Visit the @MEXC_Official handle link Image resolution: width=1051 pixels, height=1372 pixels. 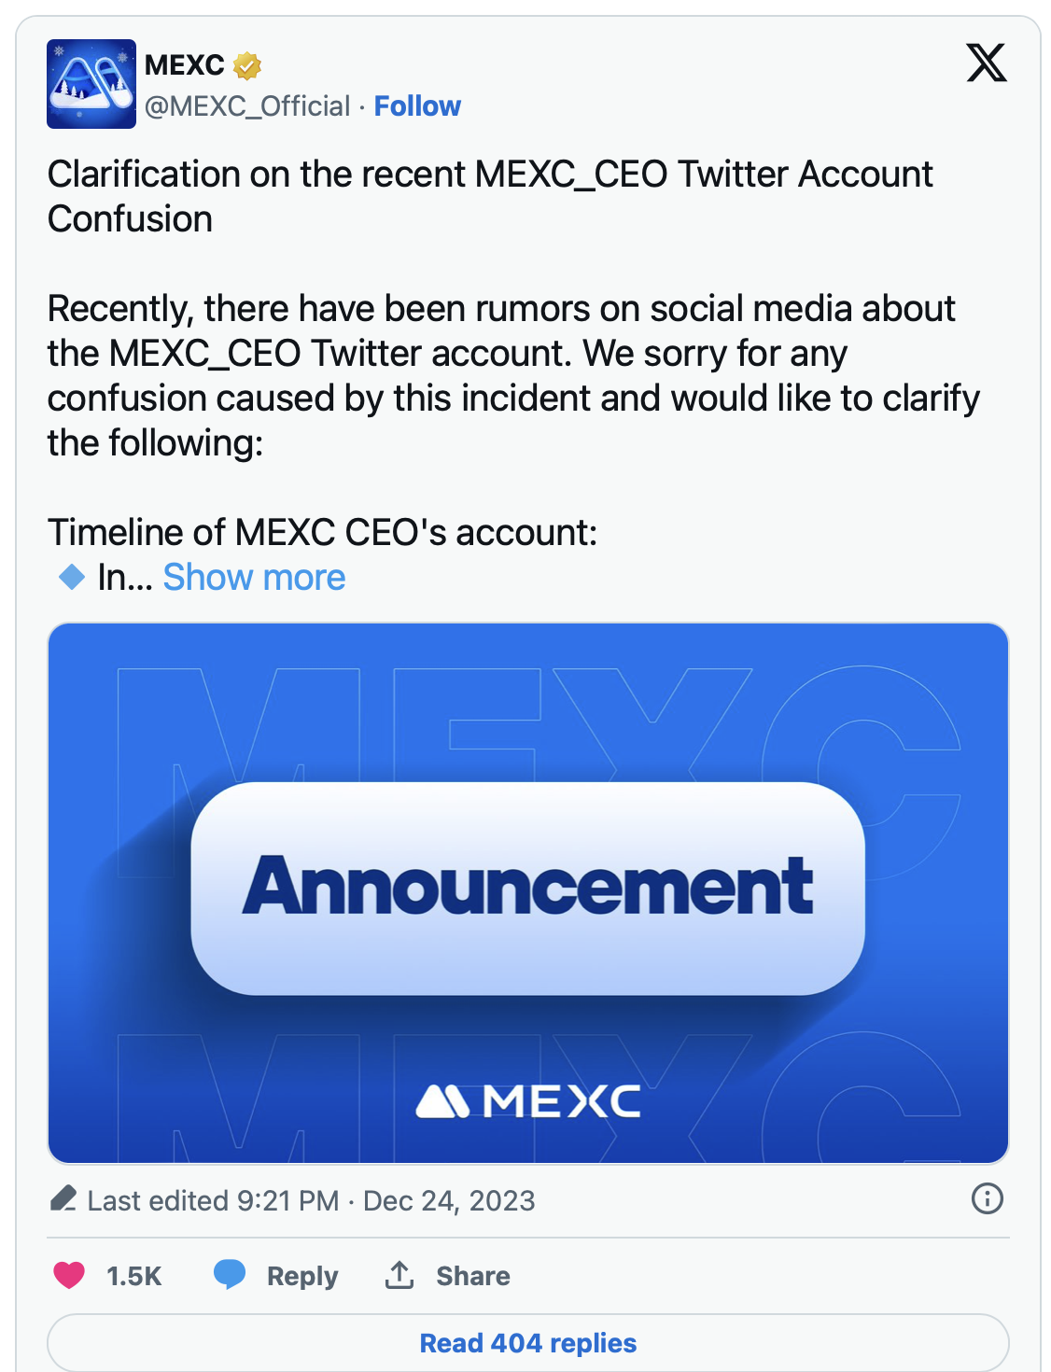click(247, 106)
